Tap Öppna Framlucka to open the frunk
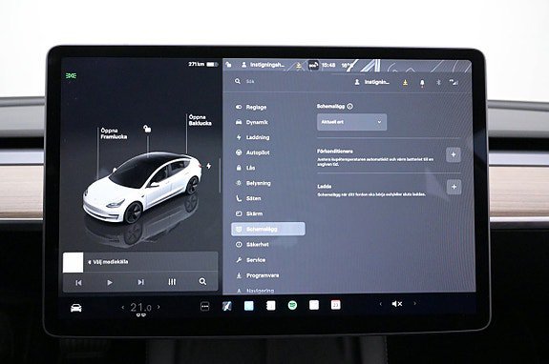This screenshot has width=549, height=364. [x=114, y=133]
